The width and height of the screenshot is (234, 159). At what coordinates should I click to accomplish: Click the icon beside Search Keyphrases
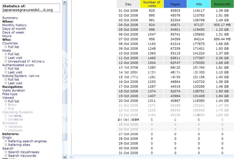coord(6,152)
